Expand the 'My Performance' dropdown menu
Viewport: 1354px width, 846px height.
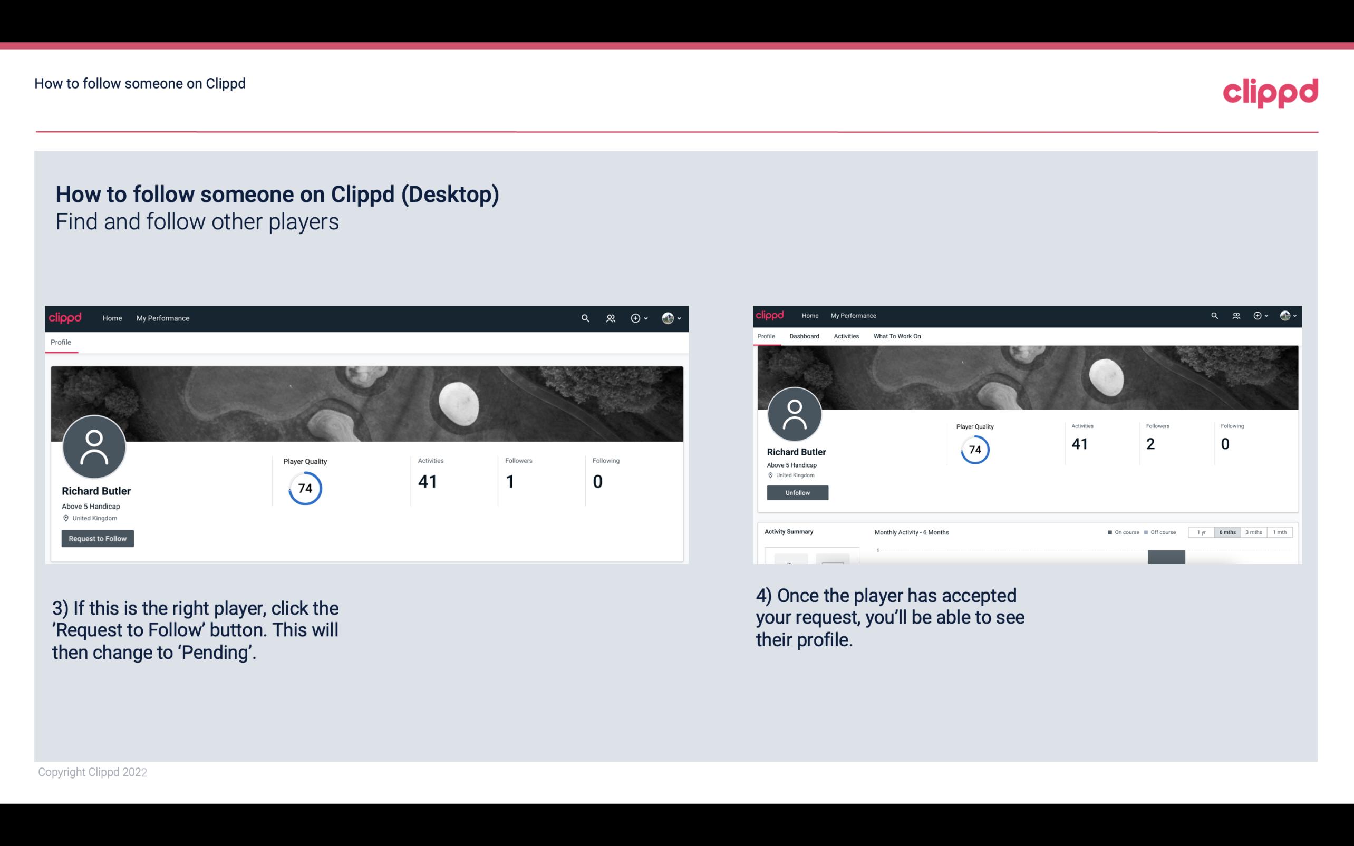163,318
